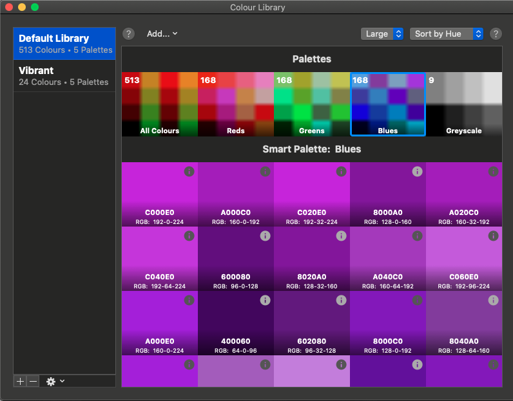Pick colour swatch 400060

236,323
